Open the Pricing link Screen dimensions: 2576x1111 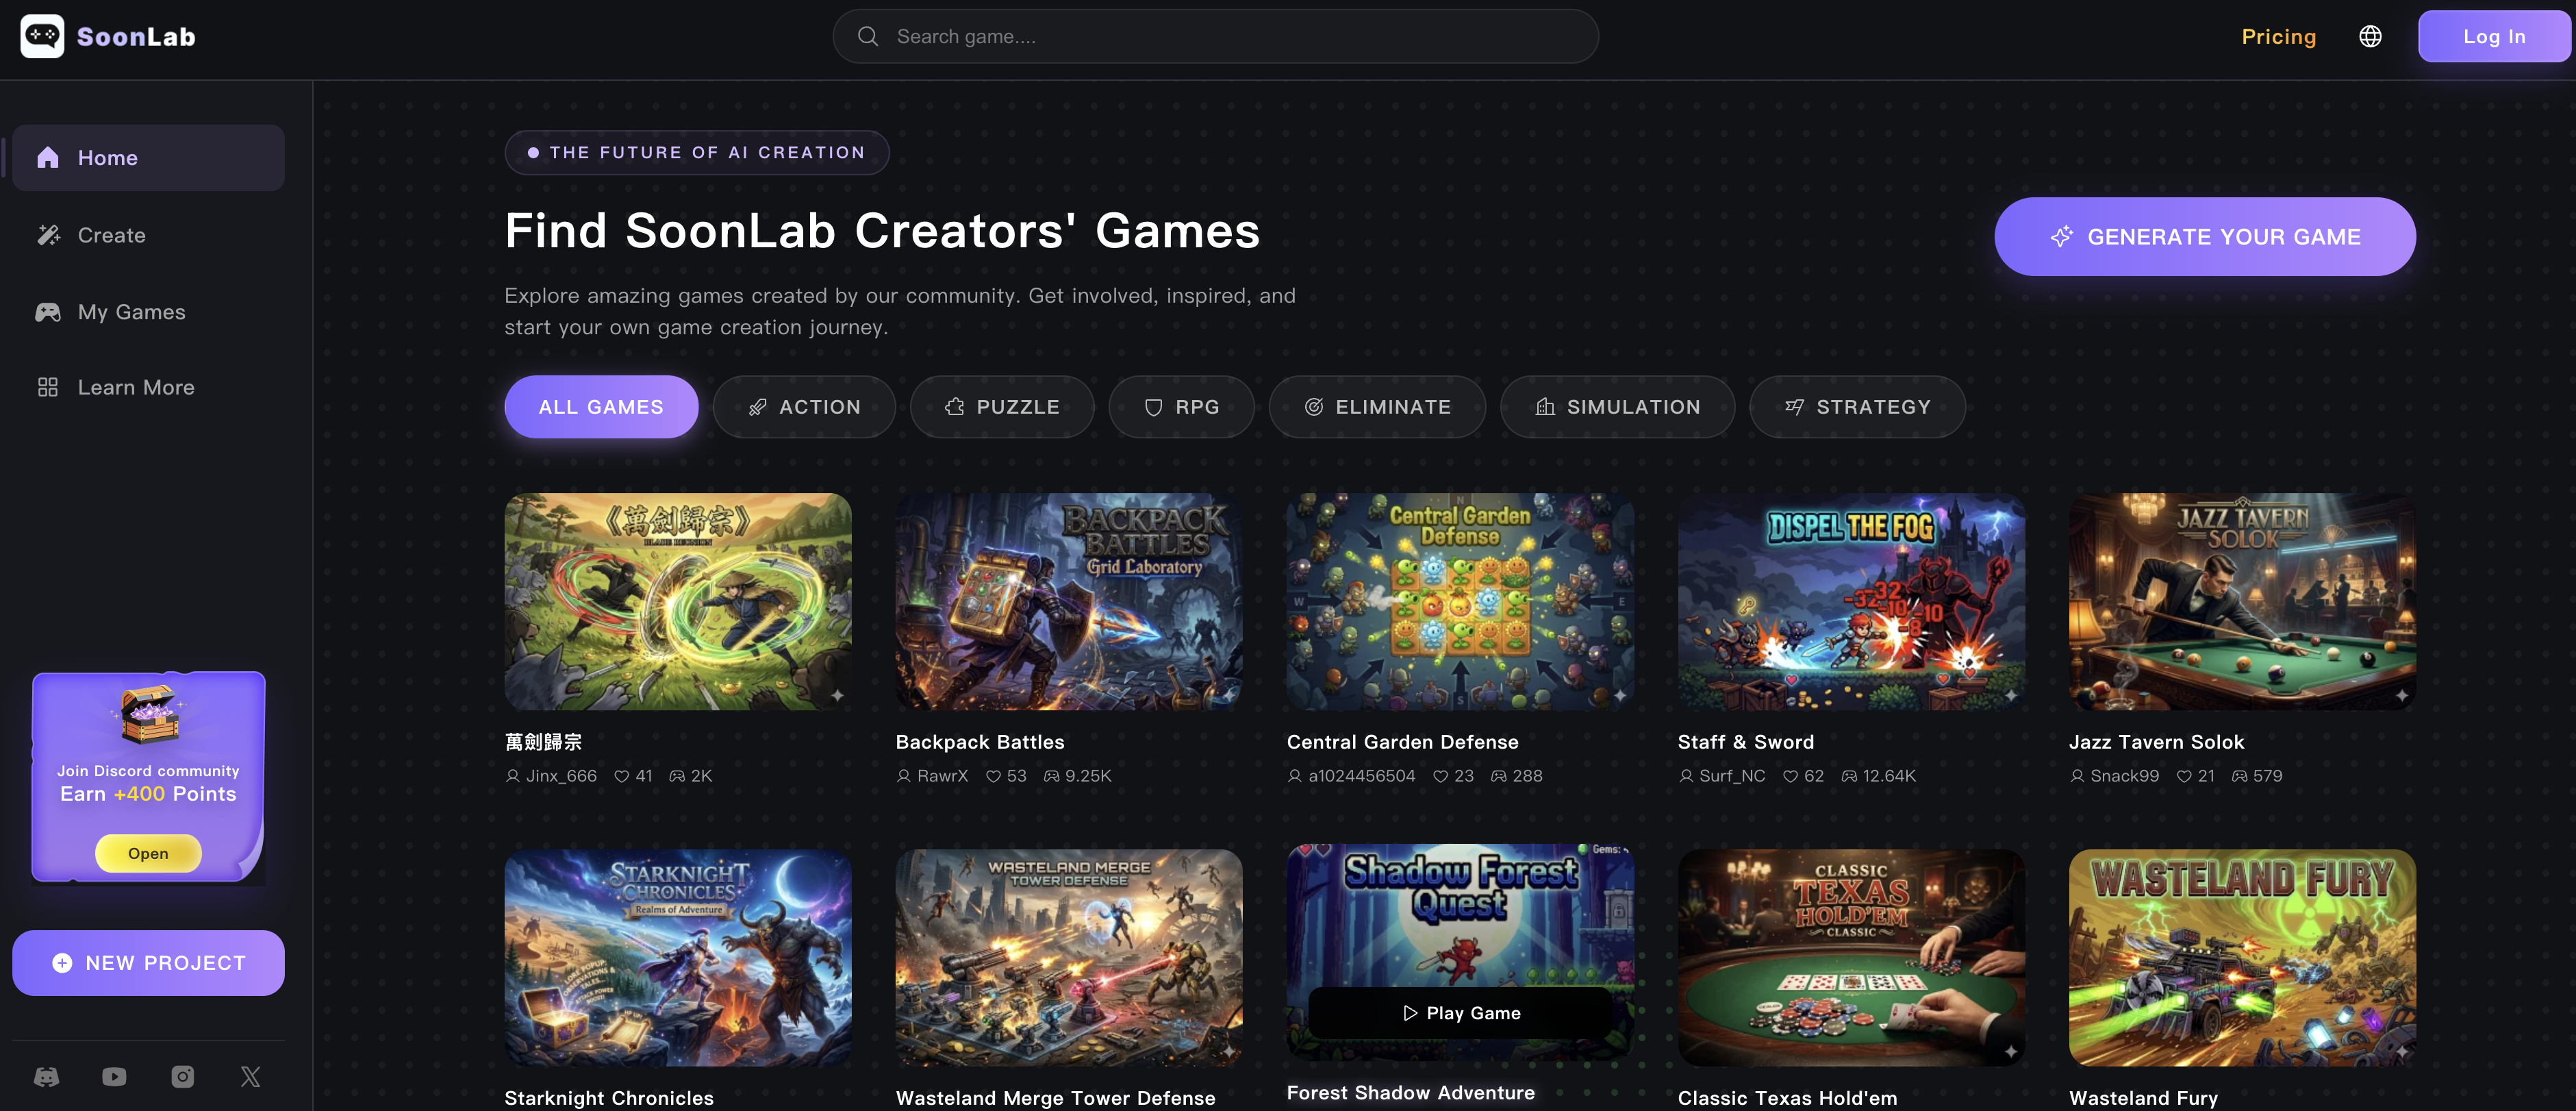click(x=2278, y=37)
